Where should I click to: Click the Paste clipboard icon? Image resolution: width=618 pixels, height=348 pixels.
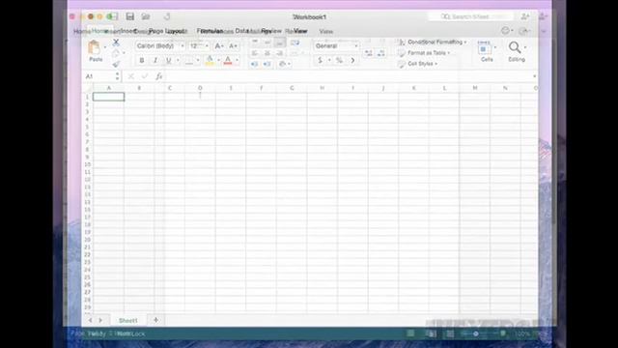click(94, 47)
